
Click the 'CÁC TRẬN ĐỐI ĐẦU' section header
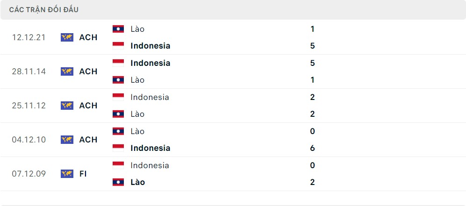tap(44, 10)
